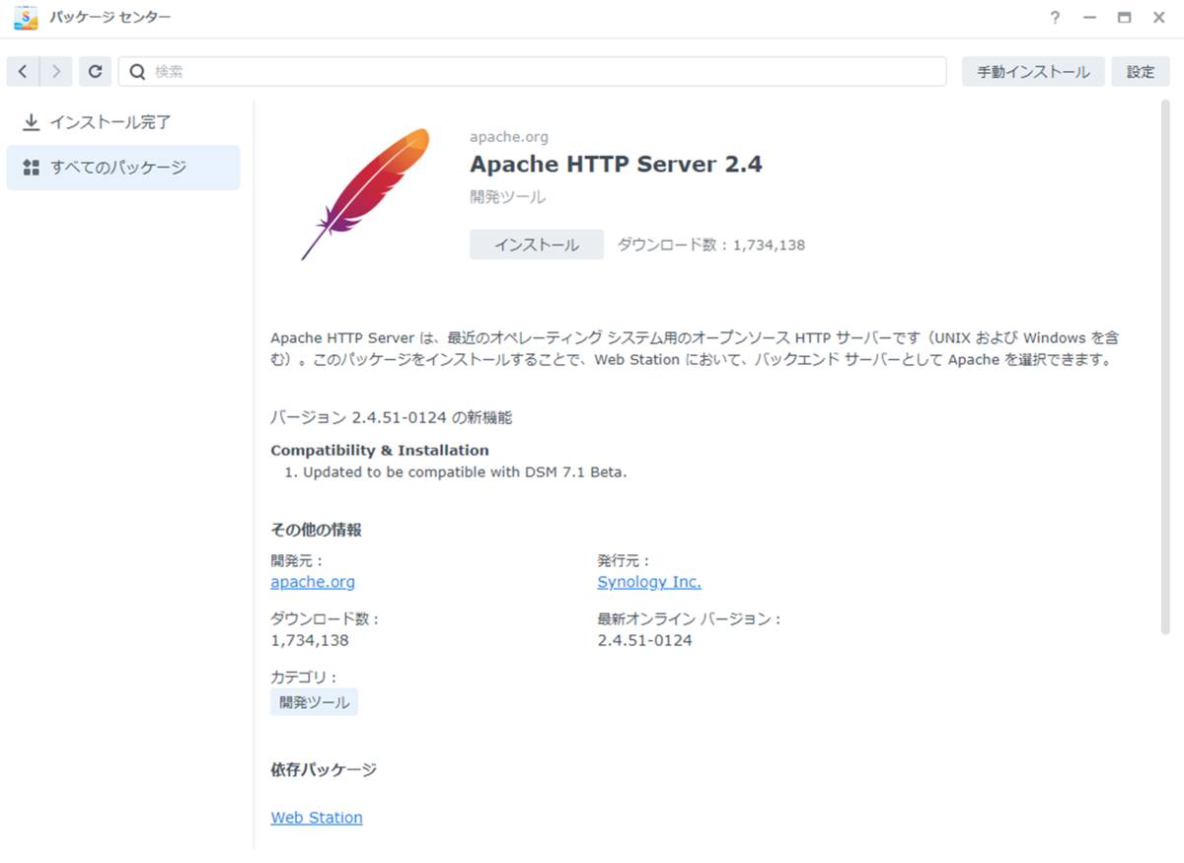Click the search magnifier icon
This screenshot has height=863, width=1184.
[x=138, y=71]
